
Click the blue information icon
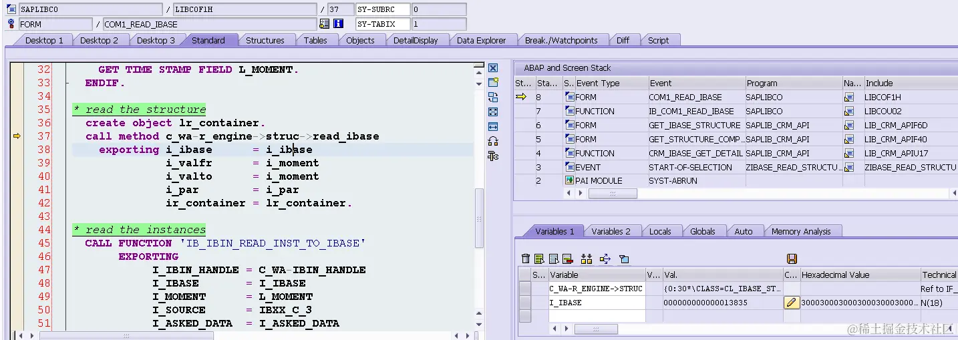(338, 24)
